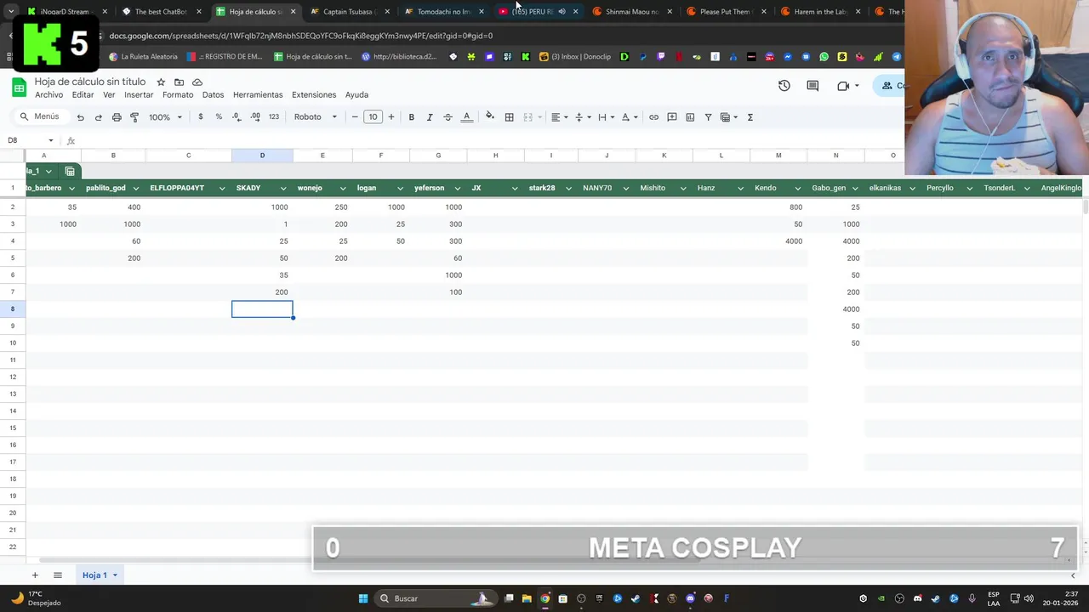Open vertical align dropdown
This screenshot has height=612, width=1089.
[x=582, y=117]
